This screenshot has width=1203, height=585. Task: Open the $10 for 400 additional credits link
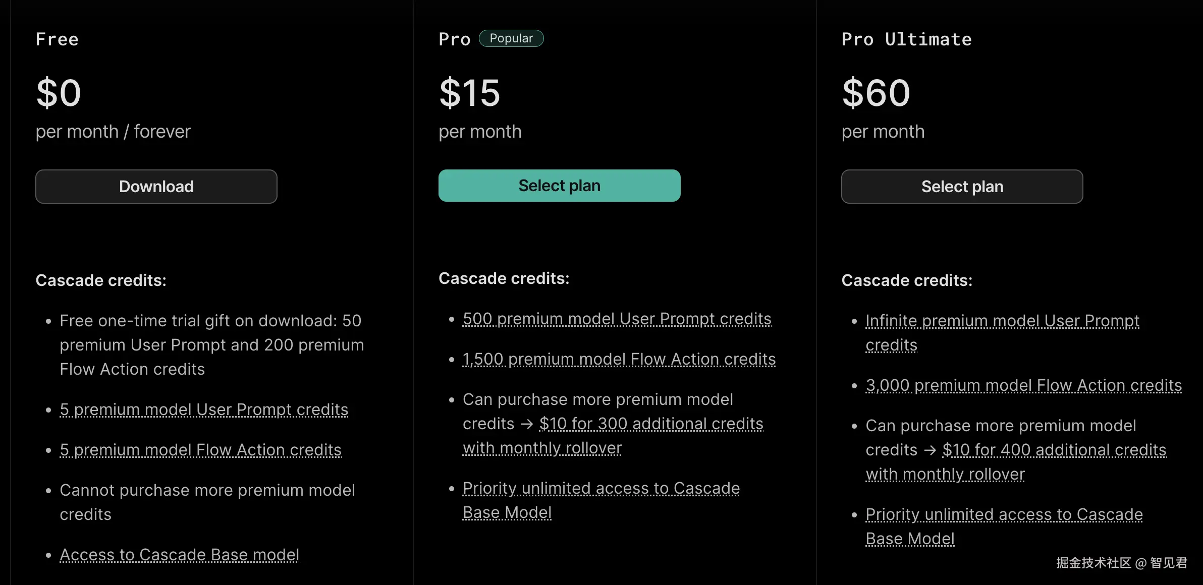tap(1054, 450)
